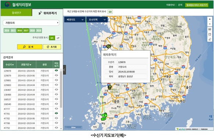The image size is (214, 139).
Task: Show receiver 47792 on map
Action: [x=56, y=128]
